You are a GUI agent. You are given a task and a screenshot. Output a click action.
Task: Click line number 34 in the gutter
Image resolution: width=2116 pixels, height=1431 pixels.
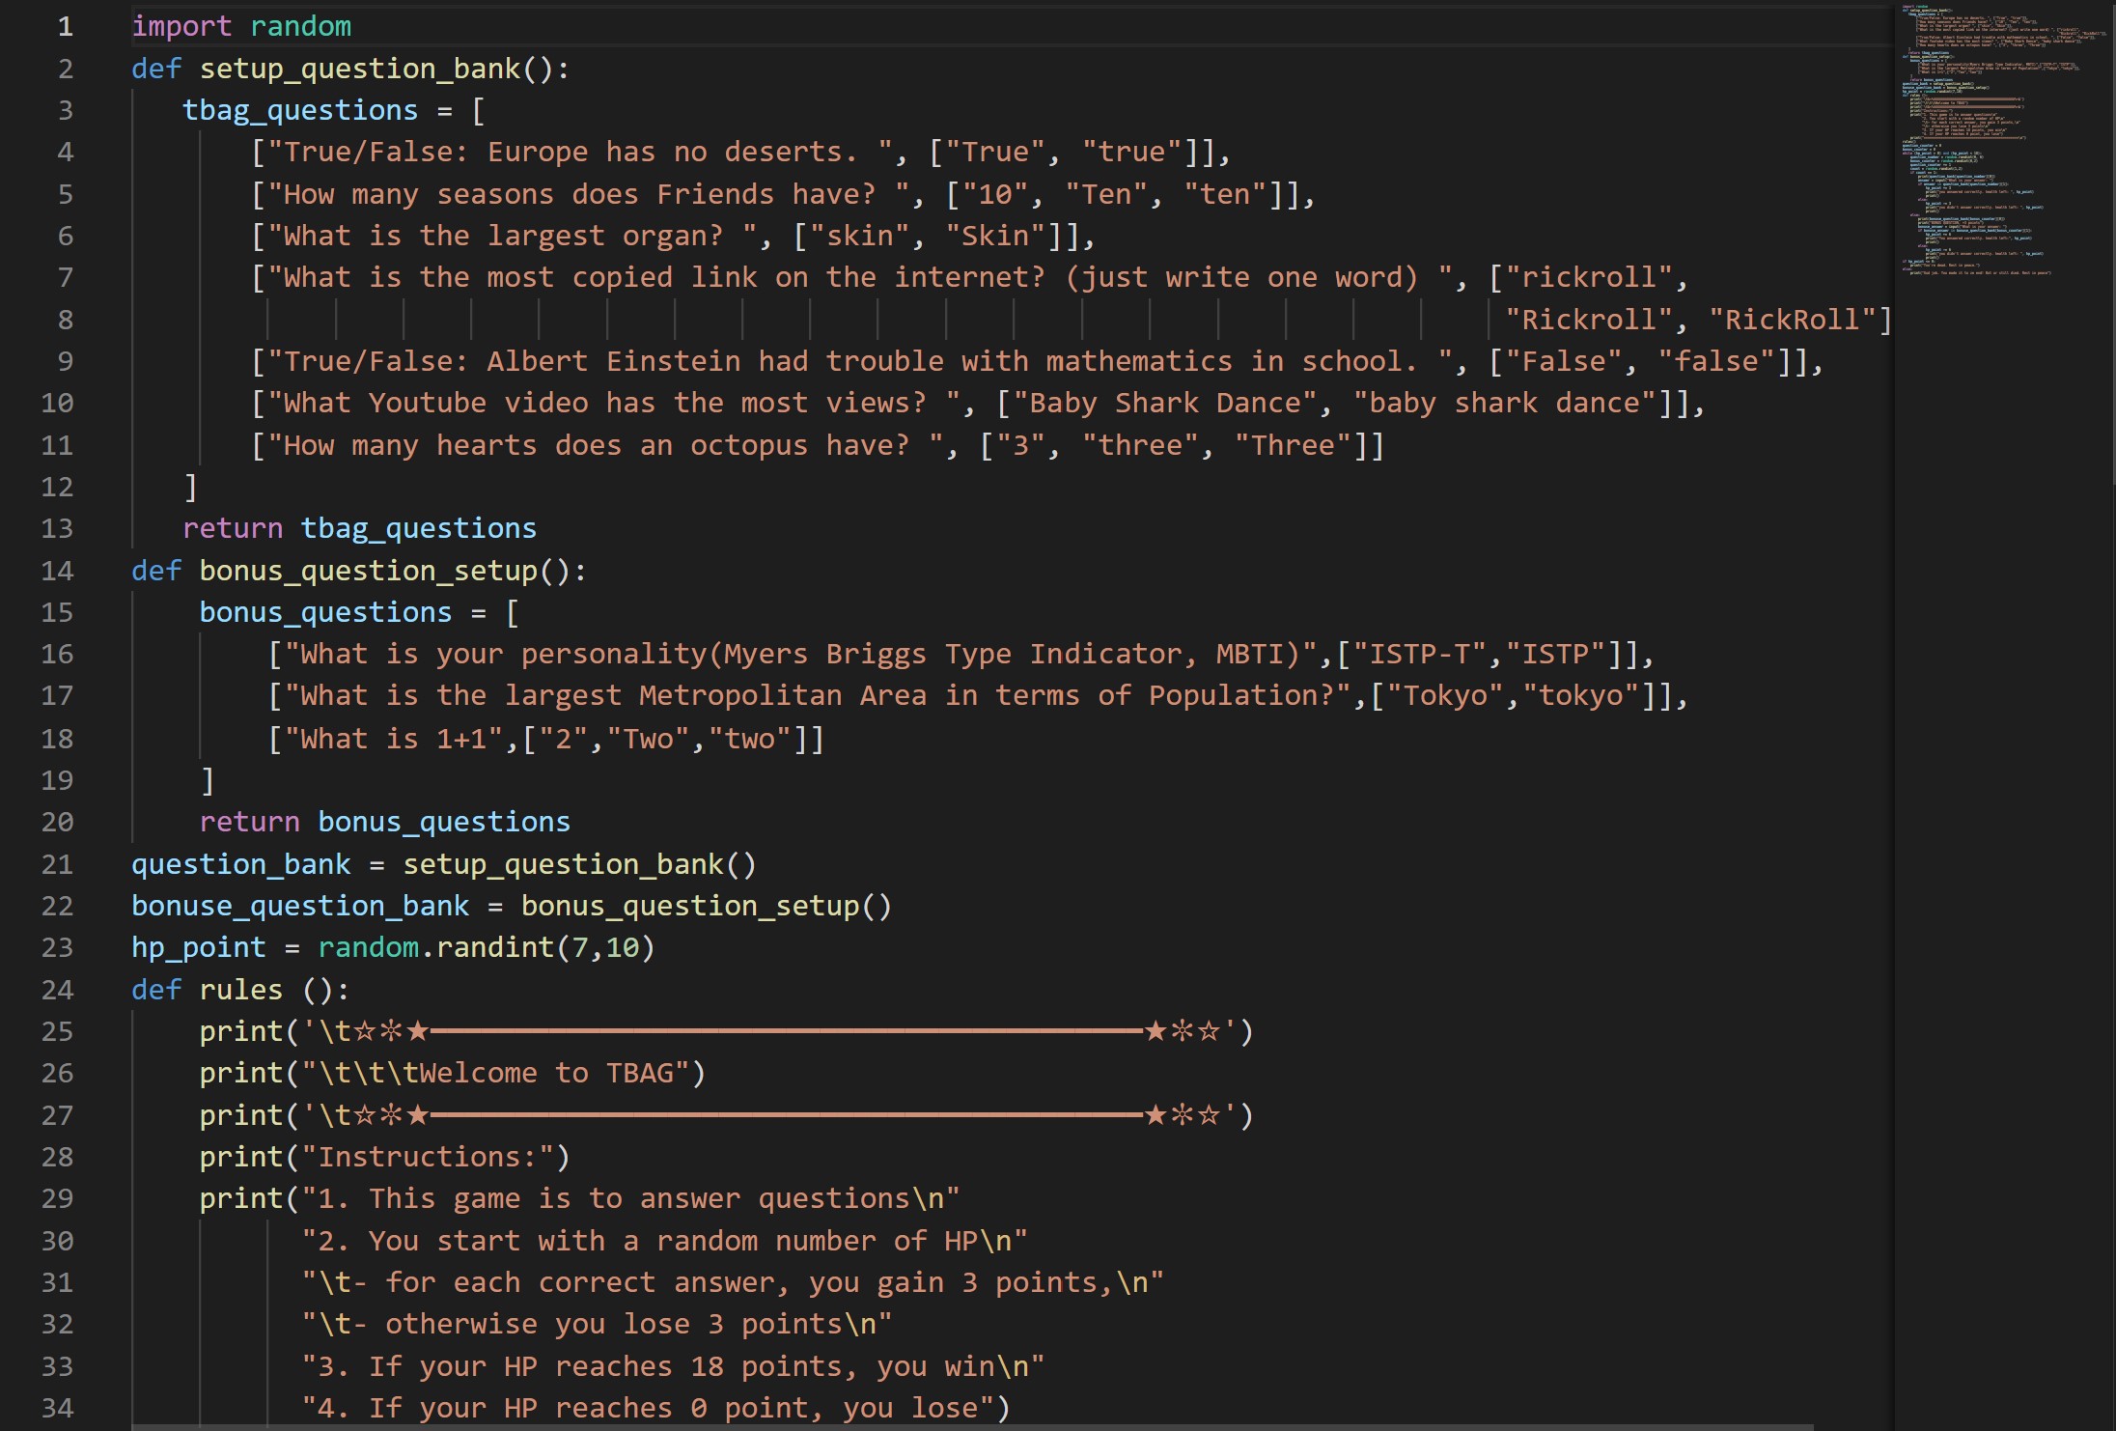tap(57, 1408)
